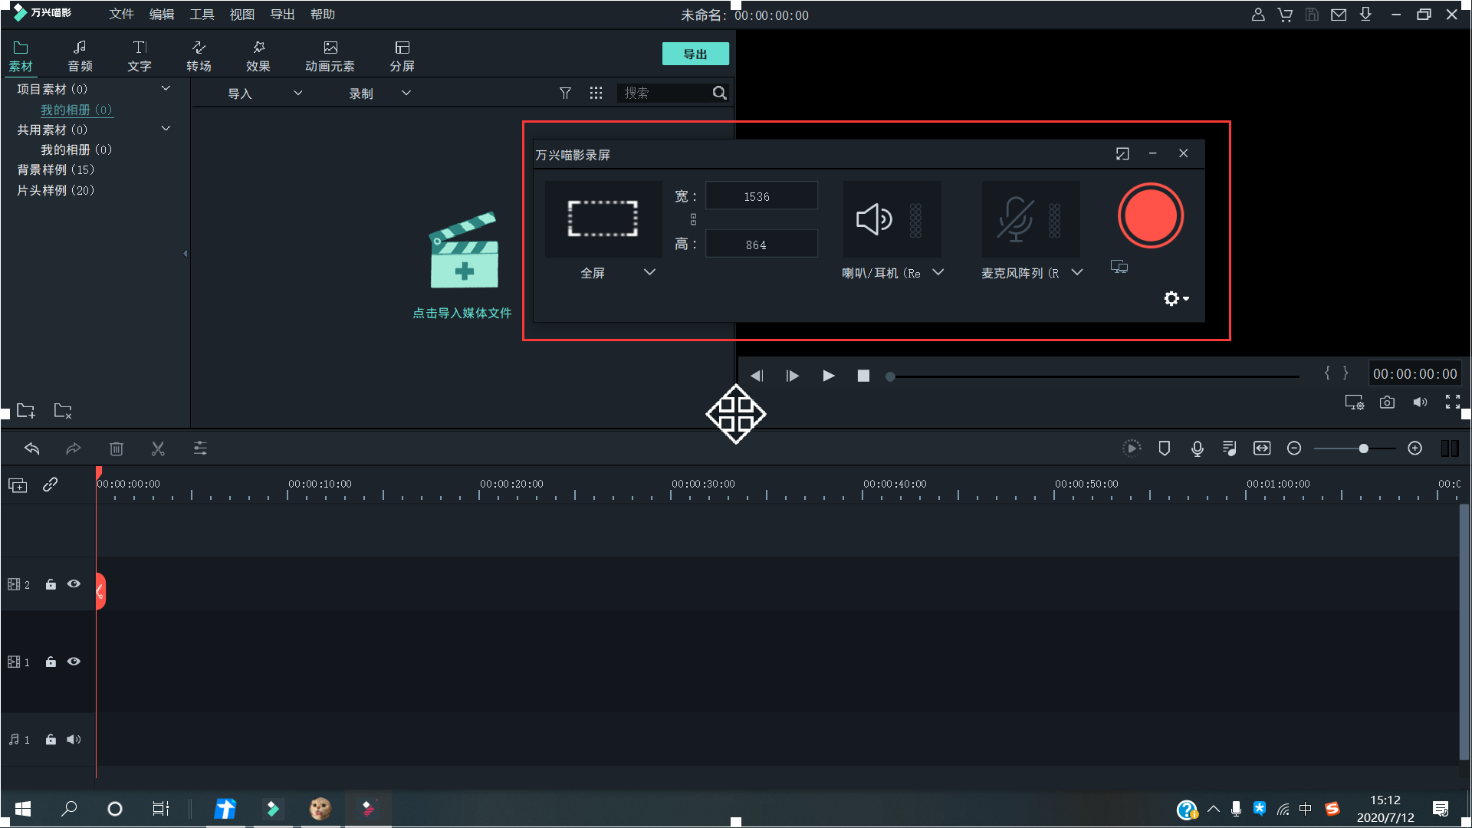Toggle the lock on video track 1
Image resolution: width=1472 pixels, height=828 pixels.
(51, 662)
